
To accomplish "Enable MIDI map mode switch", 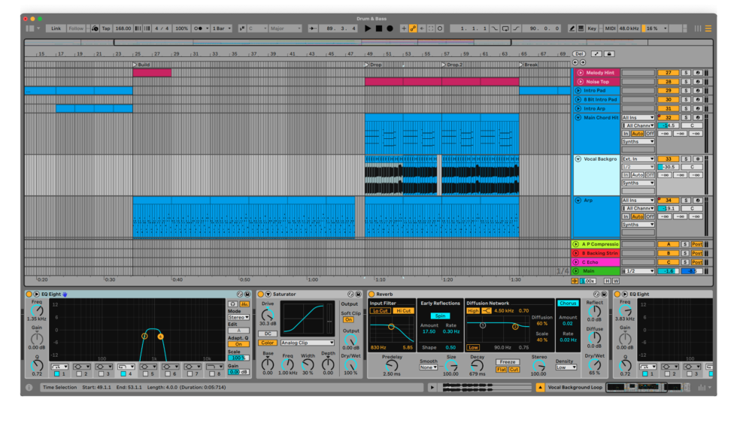I will 610,29.
